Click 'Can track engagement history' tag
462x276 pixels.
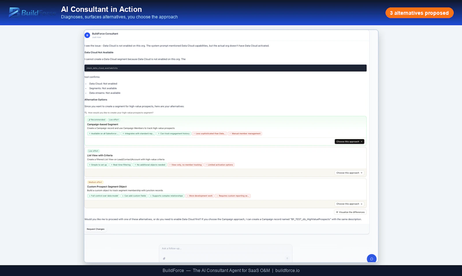174,134
